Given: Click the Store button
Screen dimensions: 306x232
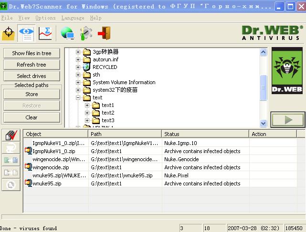Looking at the screenshot, I should tap(32, 94).
